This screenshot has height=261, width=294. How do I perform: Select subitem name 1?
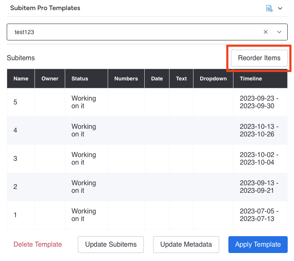coord(15,215)
